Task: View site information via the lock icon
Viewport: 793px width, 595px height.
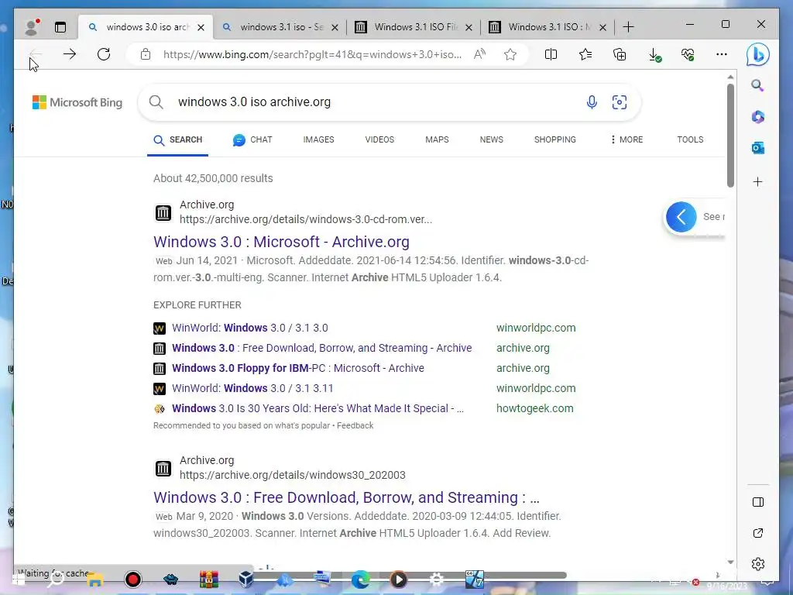Action: coord(146,54)
